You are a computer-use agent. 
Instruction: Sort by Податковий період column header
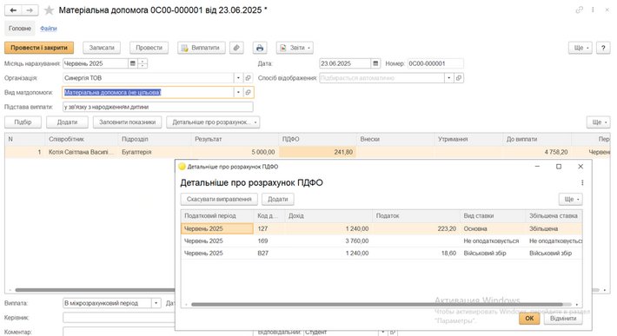(217, 215)
